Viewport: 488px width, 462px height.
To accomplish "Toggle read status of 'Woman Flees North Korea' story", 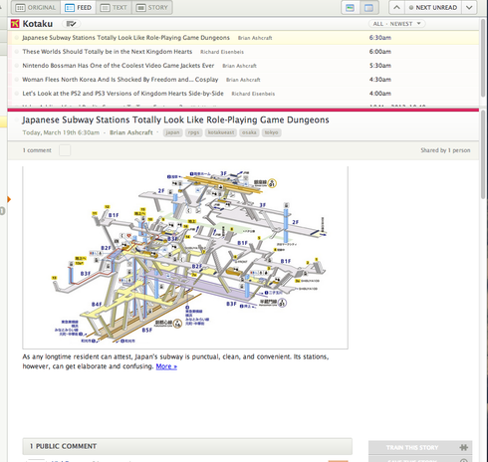I will click(16, 80).
